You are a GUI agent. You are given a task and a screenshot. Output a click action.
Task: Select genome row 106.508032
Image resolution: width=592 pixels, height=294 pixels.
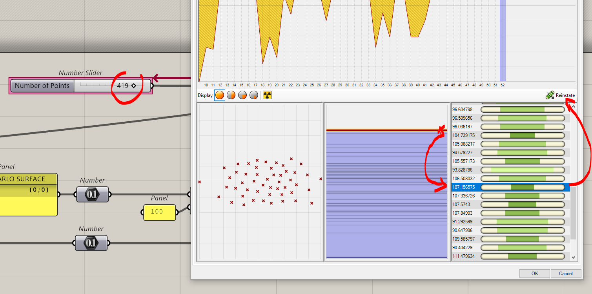pos(510,179)
